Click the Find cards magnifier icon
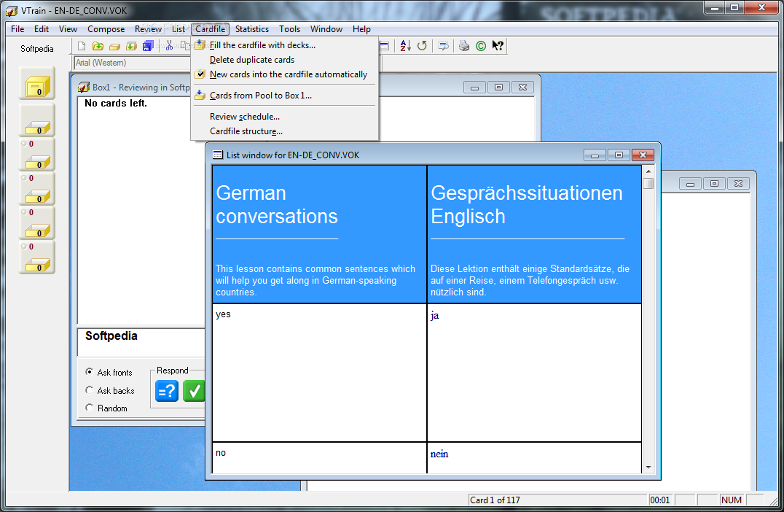This screenshot has width=784, height=512. coord(444,46)
